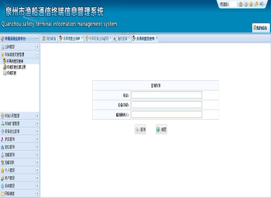Close the active last tab
Viewport: 271px width, 198px height.
coord(157,38)
